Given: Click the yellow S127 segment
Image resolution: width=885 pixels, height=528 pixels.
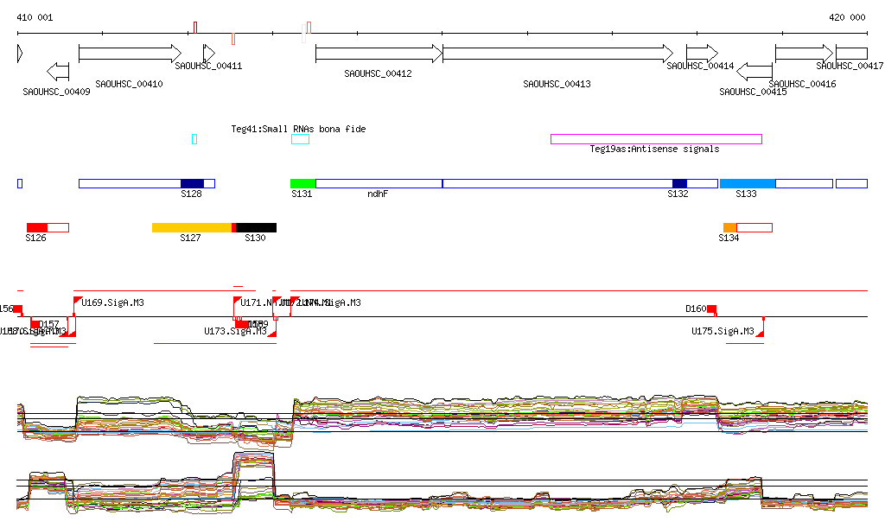Looking at the screenshot, I should [191, 227].
